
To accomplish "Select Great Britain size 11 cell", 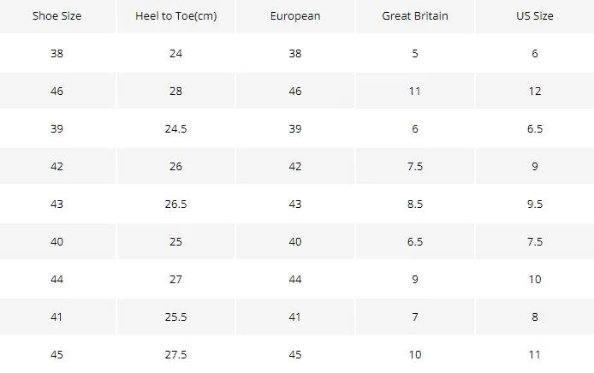I will coord(415,91).
